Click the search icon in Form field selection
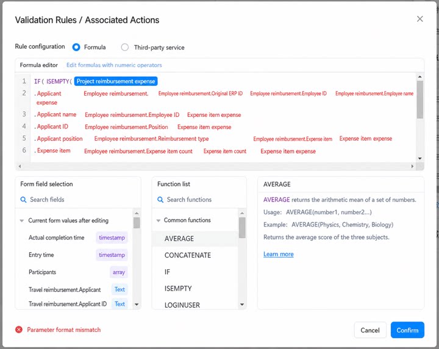 click(x=24, y=200)
